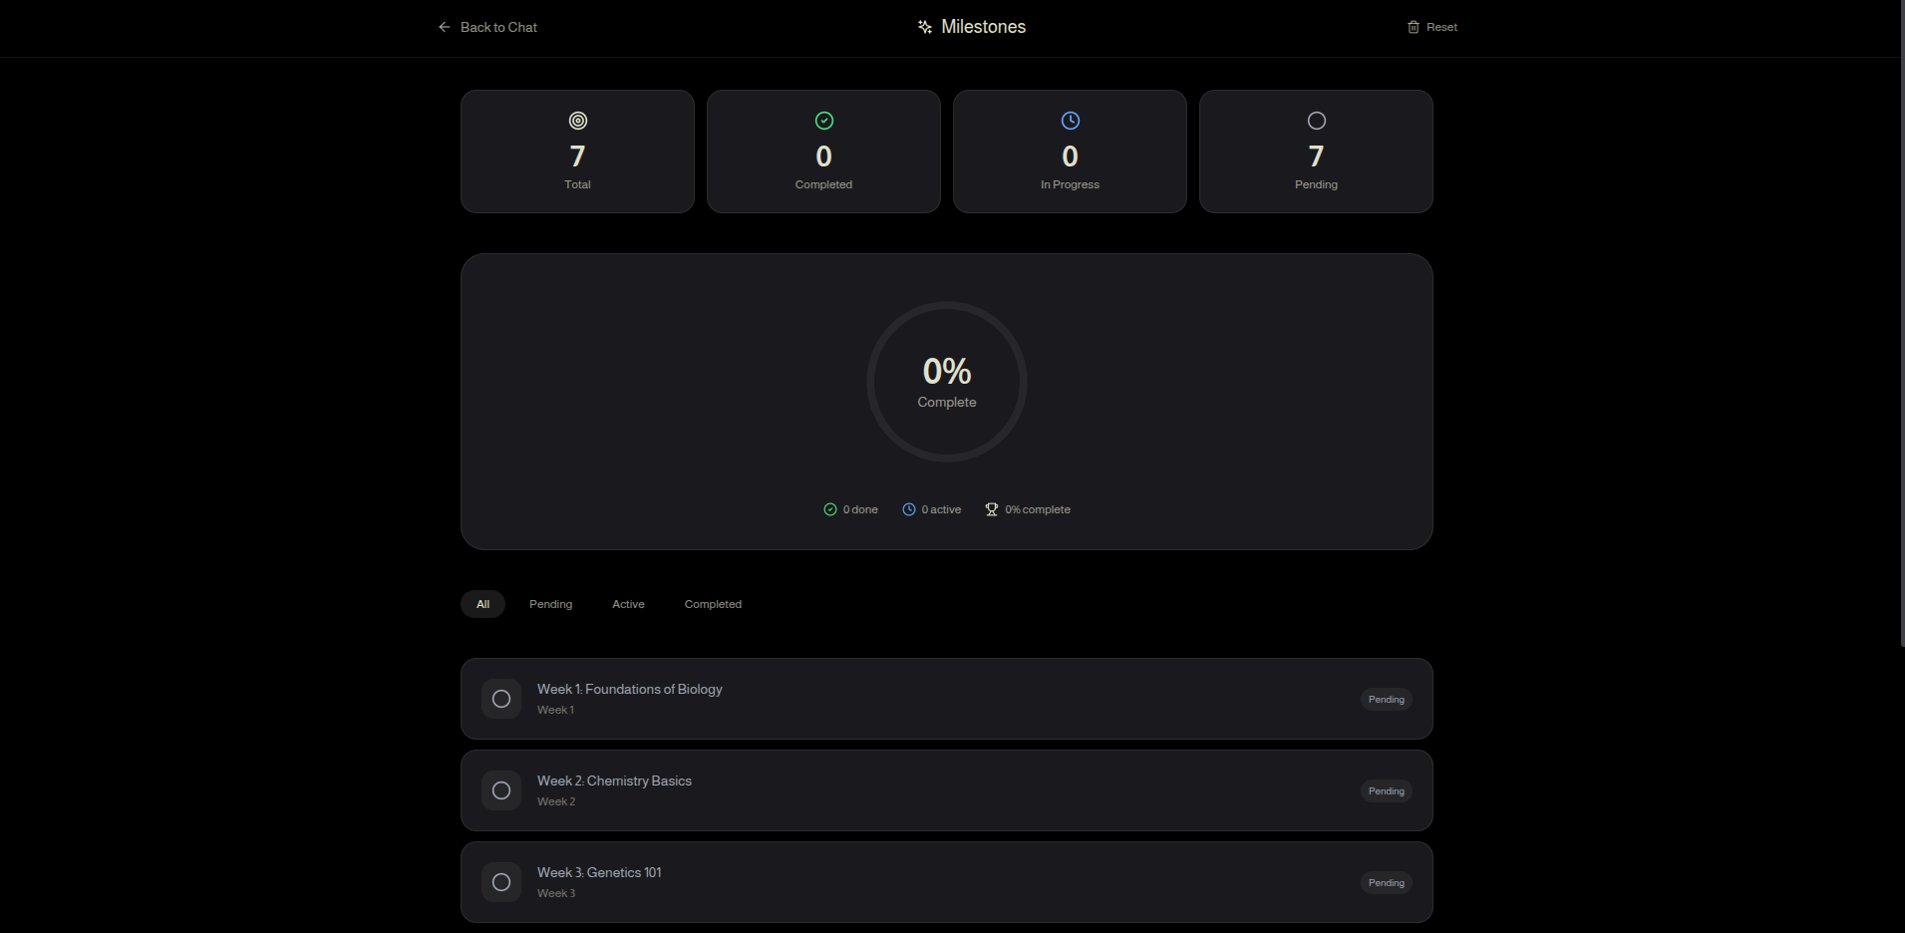
Task: Click the '0' count above Completed
Action: point(824,156)
